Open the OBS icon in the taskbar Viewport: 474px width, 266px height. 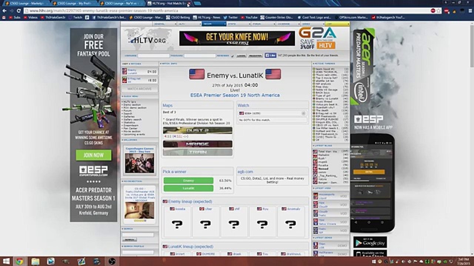coord(112,261)
